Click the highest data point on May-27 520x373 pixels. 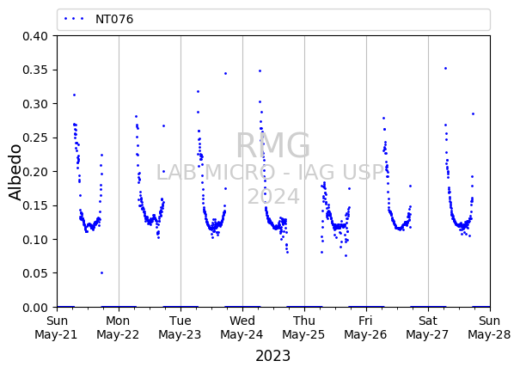[445, 68]
